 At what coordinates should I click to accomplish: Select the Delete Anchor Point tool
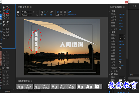point(8,22)
